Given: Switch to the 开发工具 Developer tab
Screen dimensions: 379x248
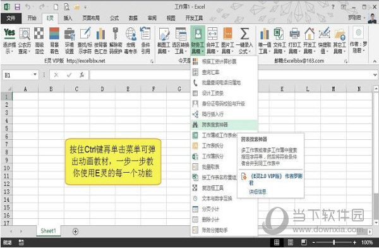Looking at the screenshot, I should tap(194, 18).
